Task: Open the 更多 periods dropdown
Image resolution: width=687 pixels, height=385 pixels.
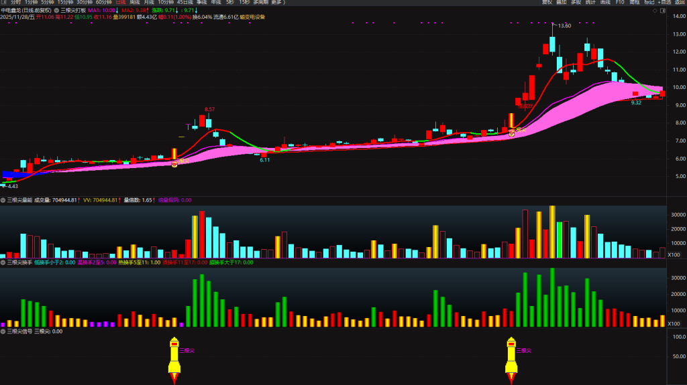Action: point(278,3)
